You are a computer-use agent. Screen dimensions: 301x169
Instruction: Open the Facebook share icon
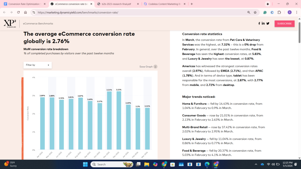[259, 23]
